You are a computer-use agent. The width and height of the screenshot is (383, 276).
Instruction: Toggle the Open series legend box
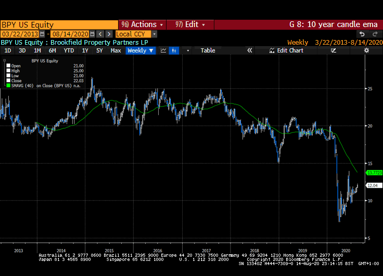[x=9, y=65]
